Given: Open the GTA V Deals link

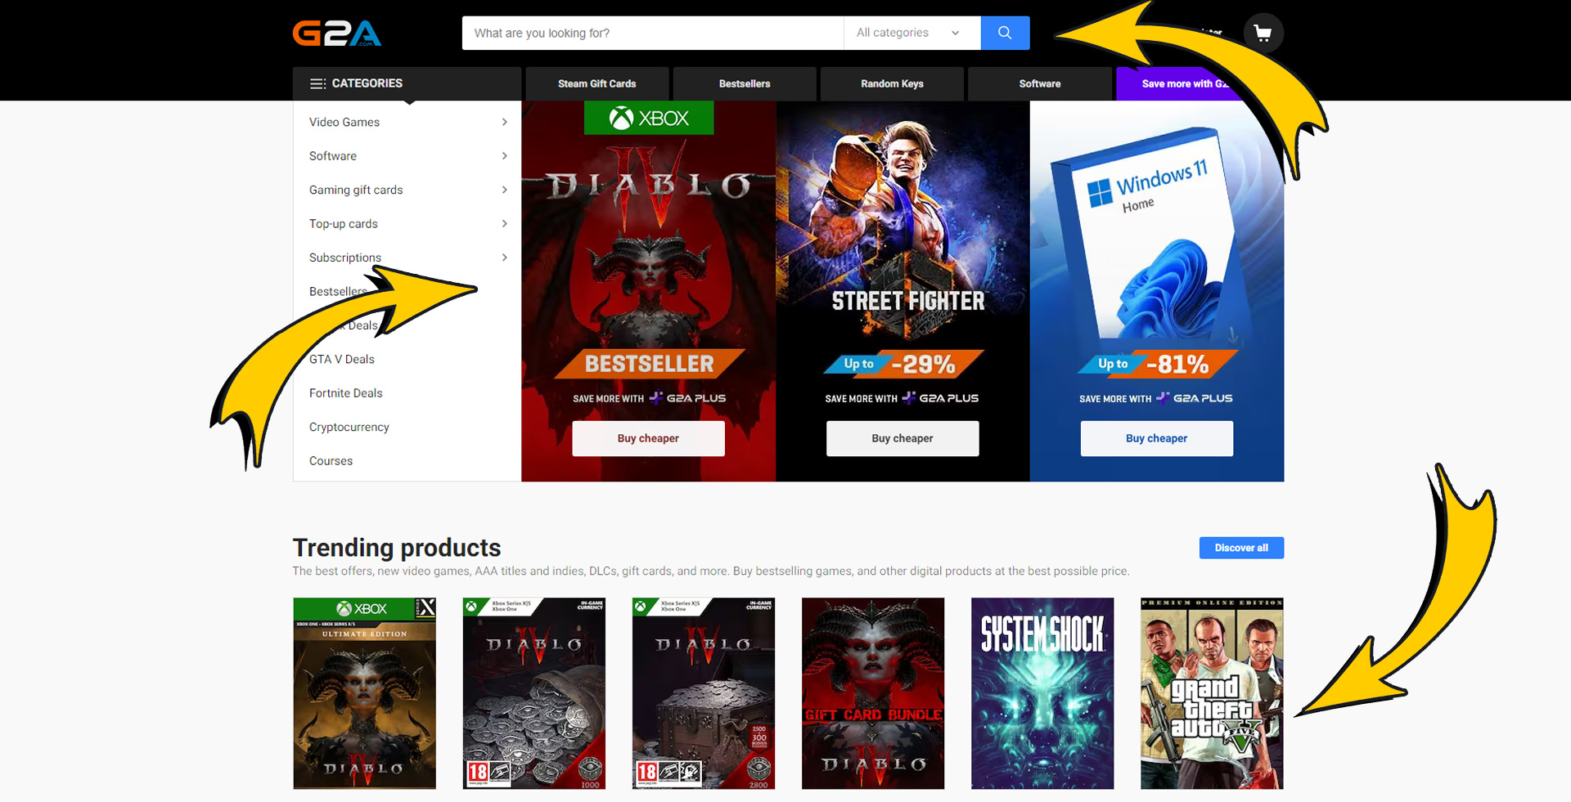Looking at the screenshot, I should tap(341, 359).
